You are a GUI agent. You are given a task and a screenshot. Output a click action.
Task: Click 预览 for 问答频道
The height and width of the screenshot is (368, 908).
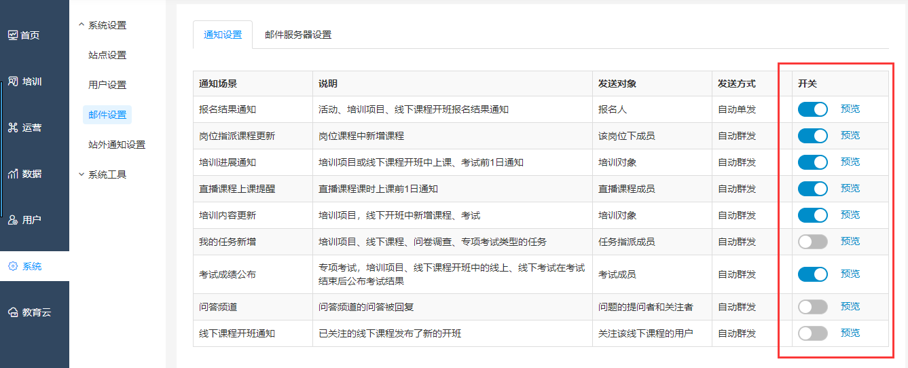point(850,306)
